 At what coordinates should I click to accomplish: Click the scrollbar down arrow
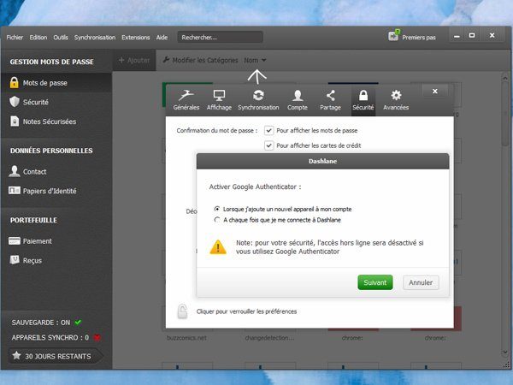point(505,352)
